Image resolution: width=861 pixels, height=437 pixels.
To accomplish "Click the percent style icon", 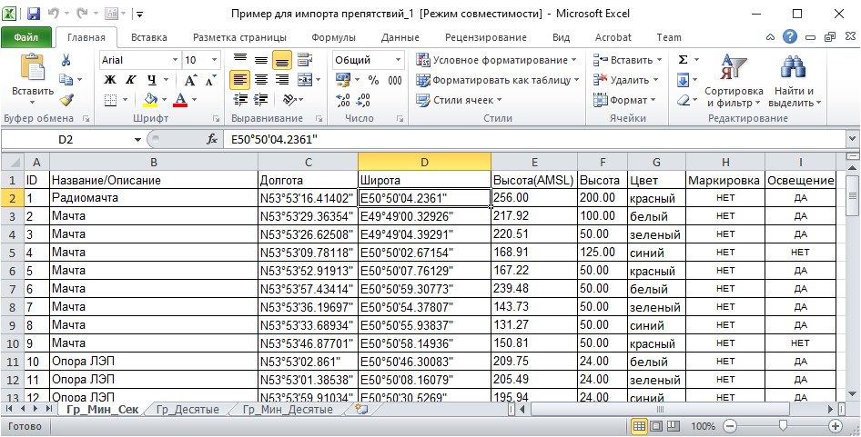I will [373, 80].
